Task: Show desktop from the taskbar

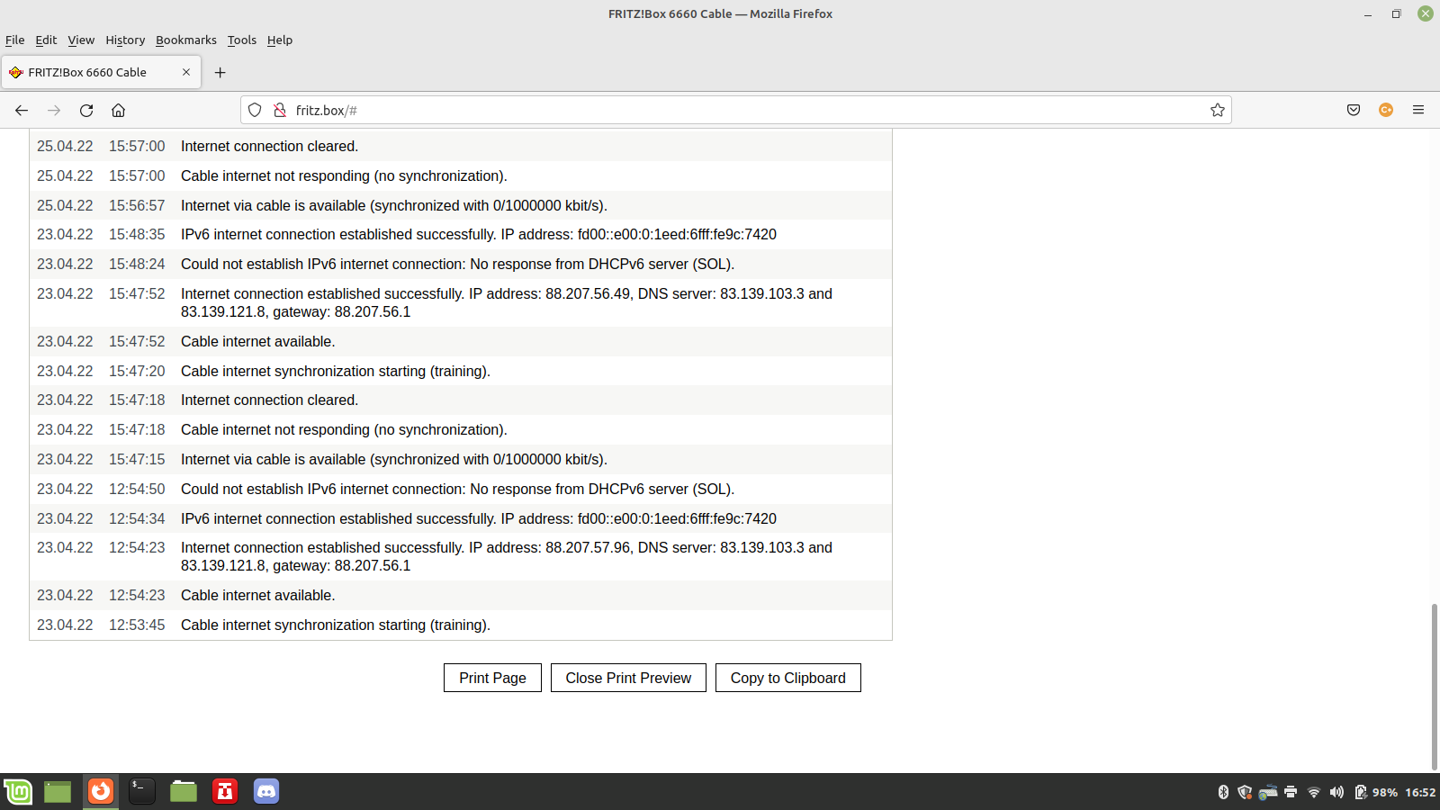Action: [x=58, y=791]
